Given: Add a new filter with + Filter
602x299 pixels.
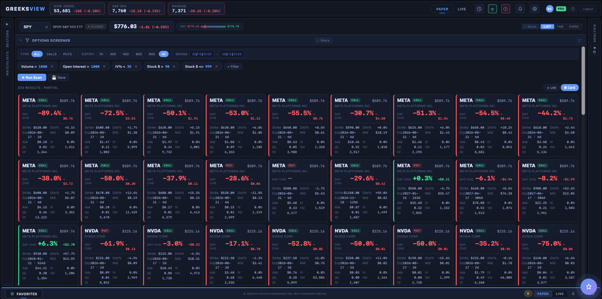Looking at the screenshot, I should pyautogui.click(x=233, y=67).
